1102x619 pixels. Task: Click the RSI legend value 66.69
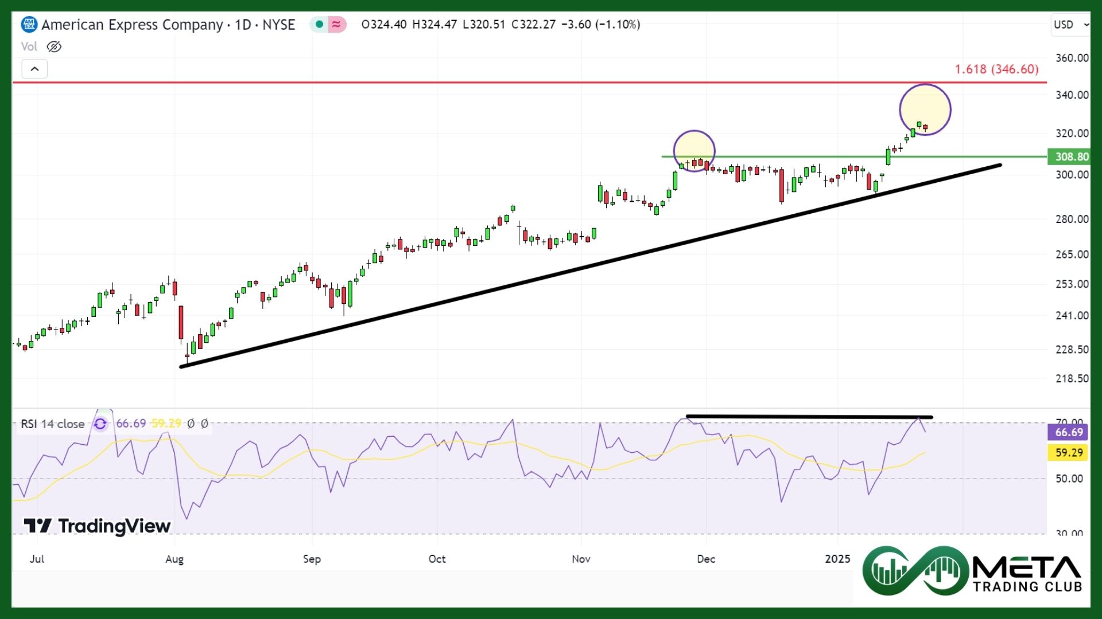131,424
